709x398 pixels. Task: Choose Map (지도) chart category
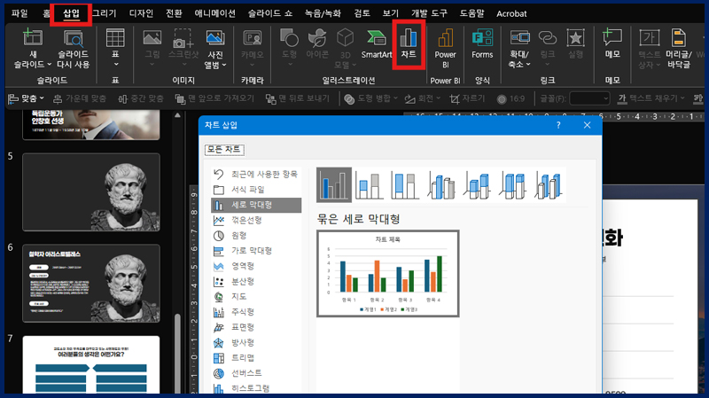[x=256, y=297]
